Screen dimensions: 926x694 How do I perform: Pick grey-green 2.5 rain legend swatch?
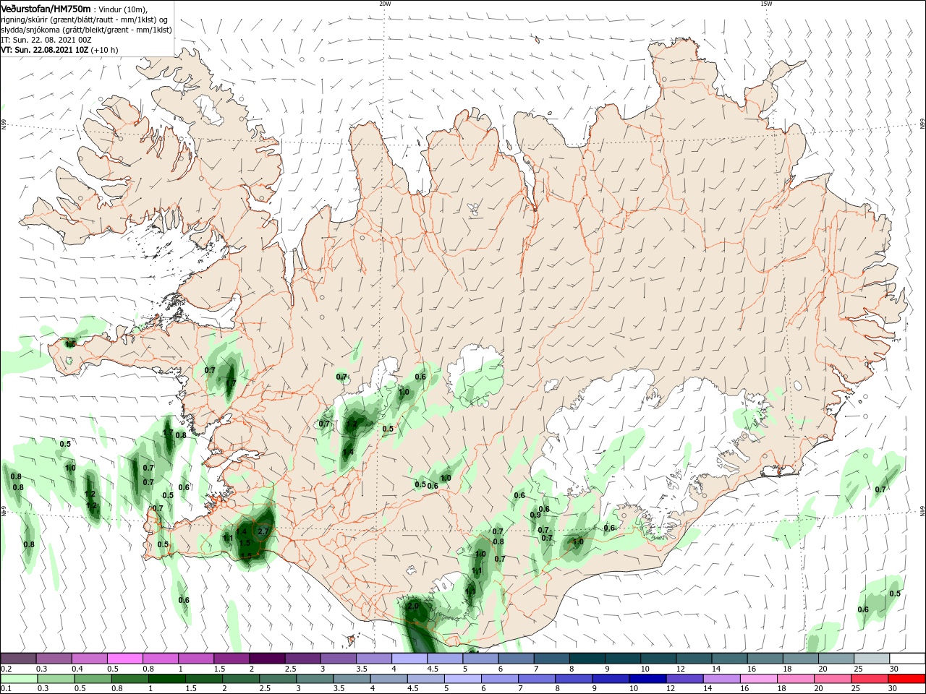point(278,679)
